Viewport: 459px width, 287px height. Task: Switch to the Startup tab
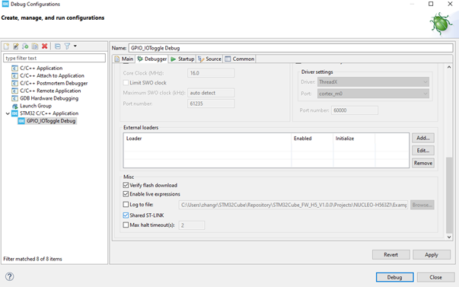[183, 59]
